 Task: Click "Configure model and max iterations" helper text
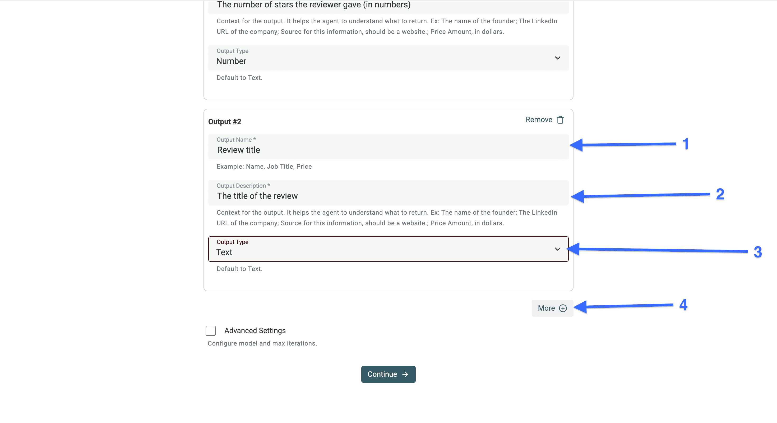click(262, 343)
